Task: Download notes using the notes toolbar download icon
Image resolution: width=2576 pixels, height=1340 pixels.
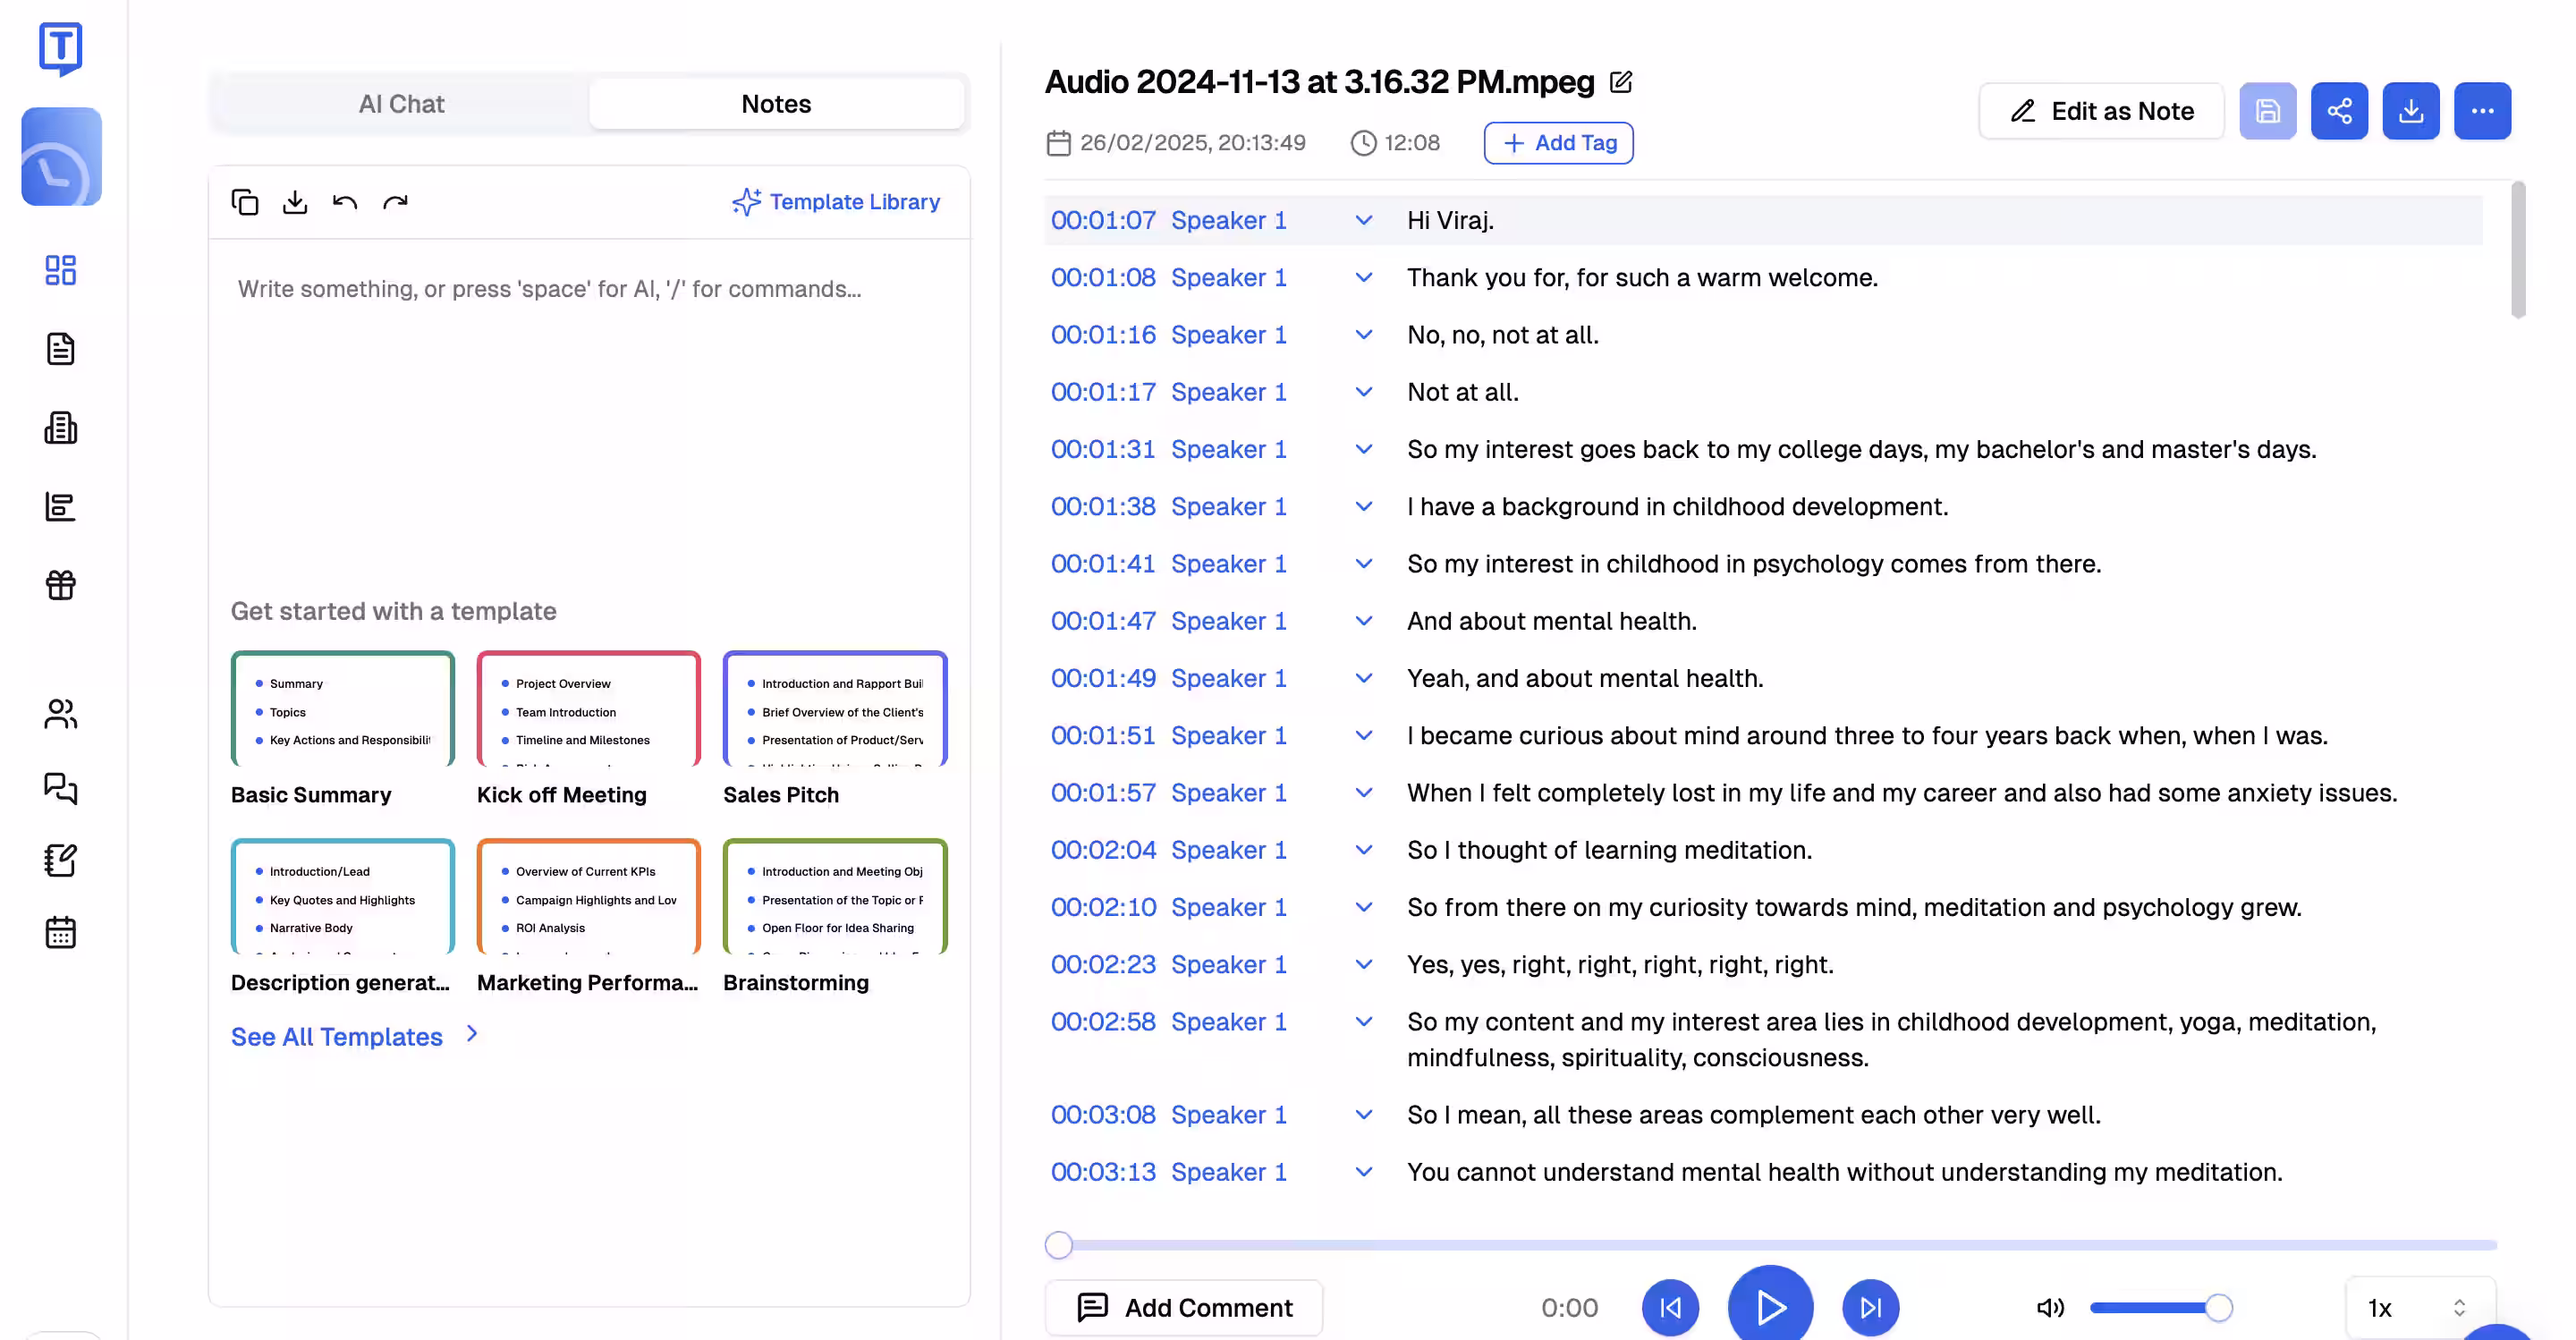Action: [295, 202]
